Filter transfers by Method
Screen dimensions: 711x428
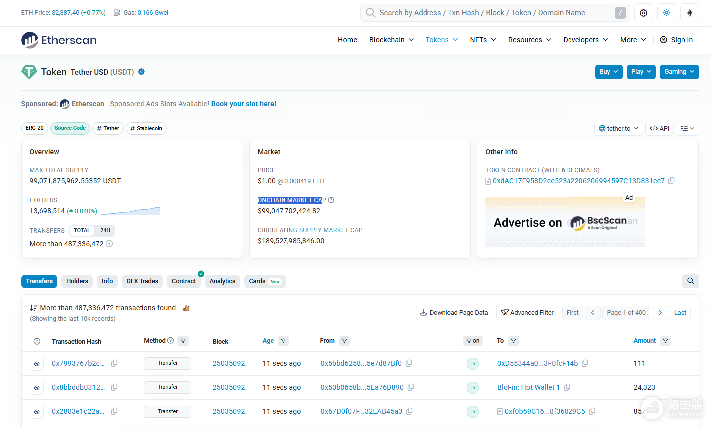pyautogui.click(x=183, y=341)
